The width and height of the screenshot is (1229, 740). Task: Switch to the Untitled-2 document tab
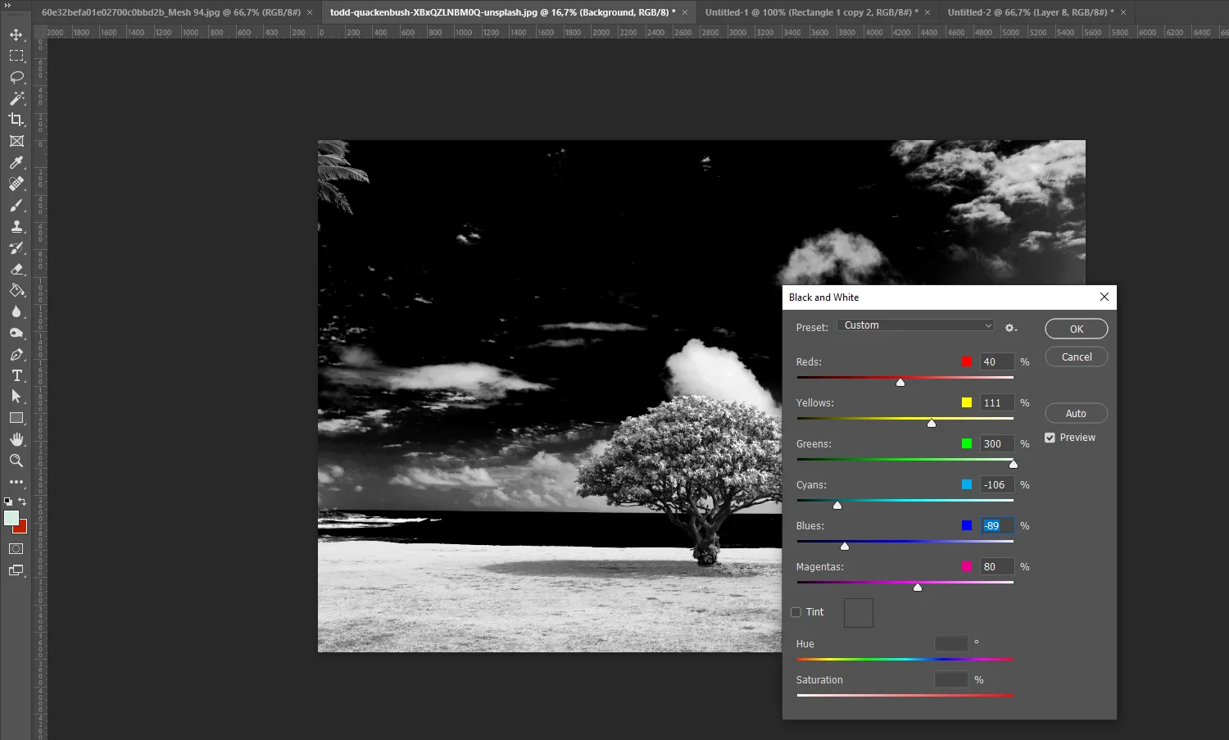pyautogui.click(x=1030, y=12)
